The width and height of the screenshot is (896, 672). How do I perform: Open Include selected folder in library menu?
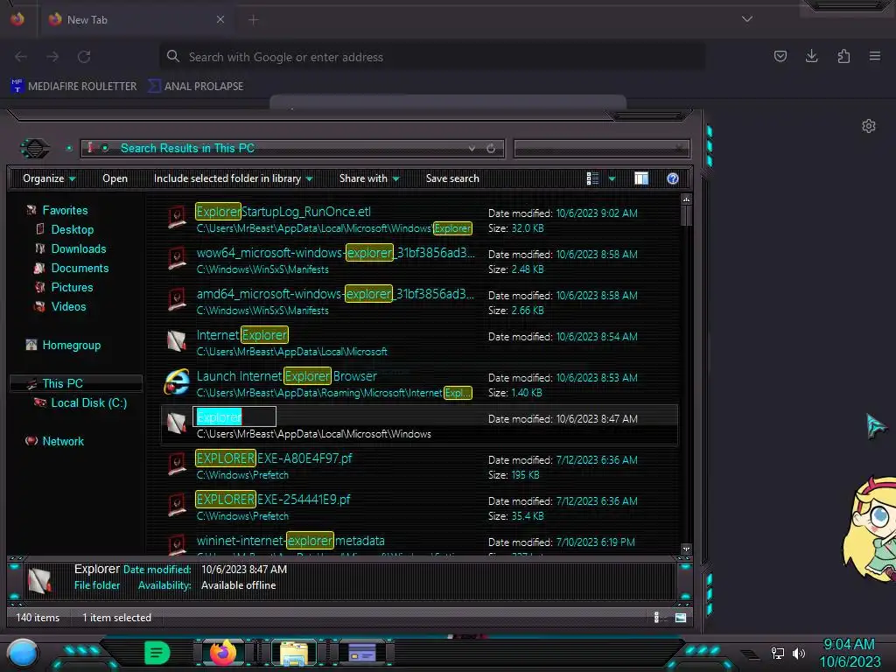pyautogui.click(x=233, y=178)
